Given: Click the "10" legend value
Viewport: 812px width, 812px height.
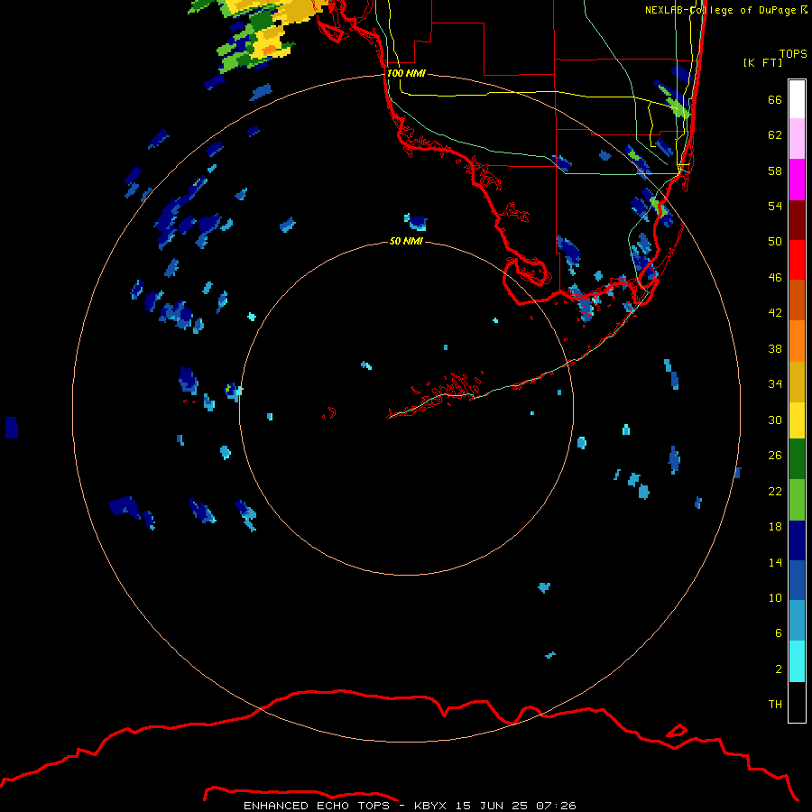Looking at the screenshot, I should 775,598.
